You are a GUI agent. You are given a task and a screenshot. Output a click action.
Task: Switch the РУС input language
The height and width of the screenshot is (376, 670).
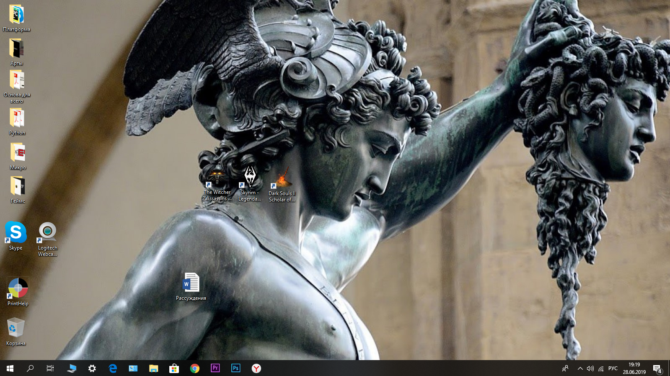click(x=613, y=368)
